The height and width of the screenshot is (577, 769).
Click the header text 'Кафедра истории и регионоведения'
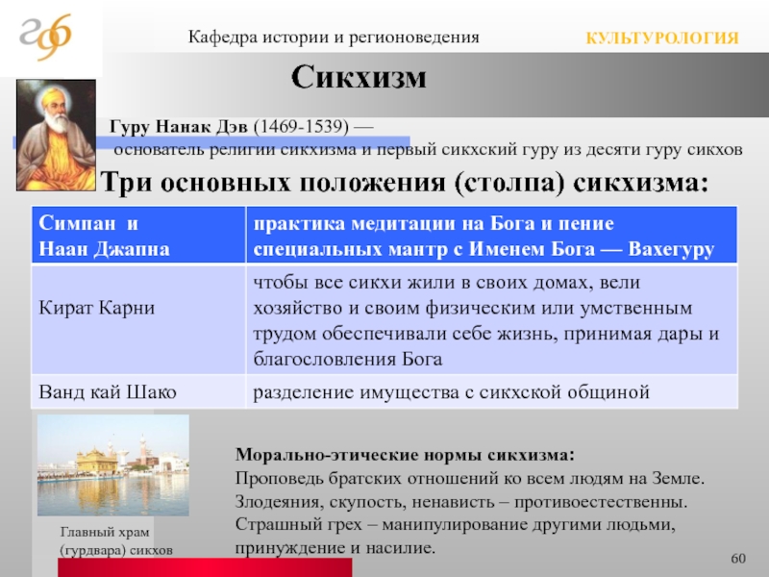[x=334, y=38]
